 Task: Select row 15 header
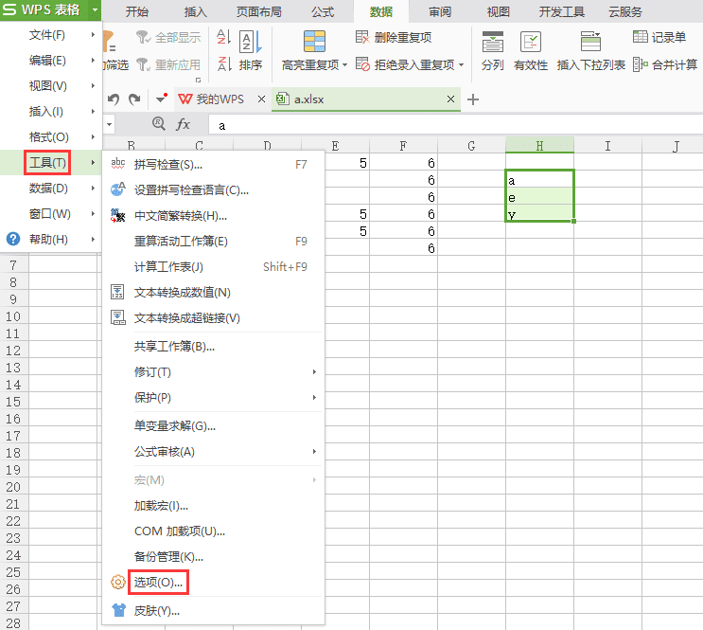[13, 402]
